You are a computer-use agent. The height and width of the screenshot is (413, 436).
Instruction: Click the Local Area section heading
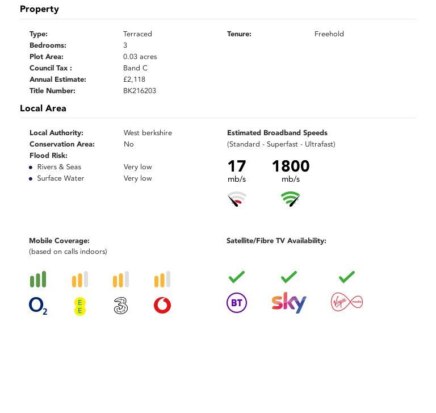coord(43,109)
